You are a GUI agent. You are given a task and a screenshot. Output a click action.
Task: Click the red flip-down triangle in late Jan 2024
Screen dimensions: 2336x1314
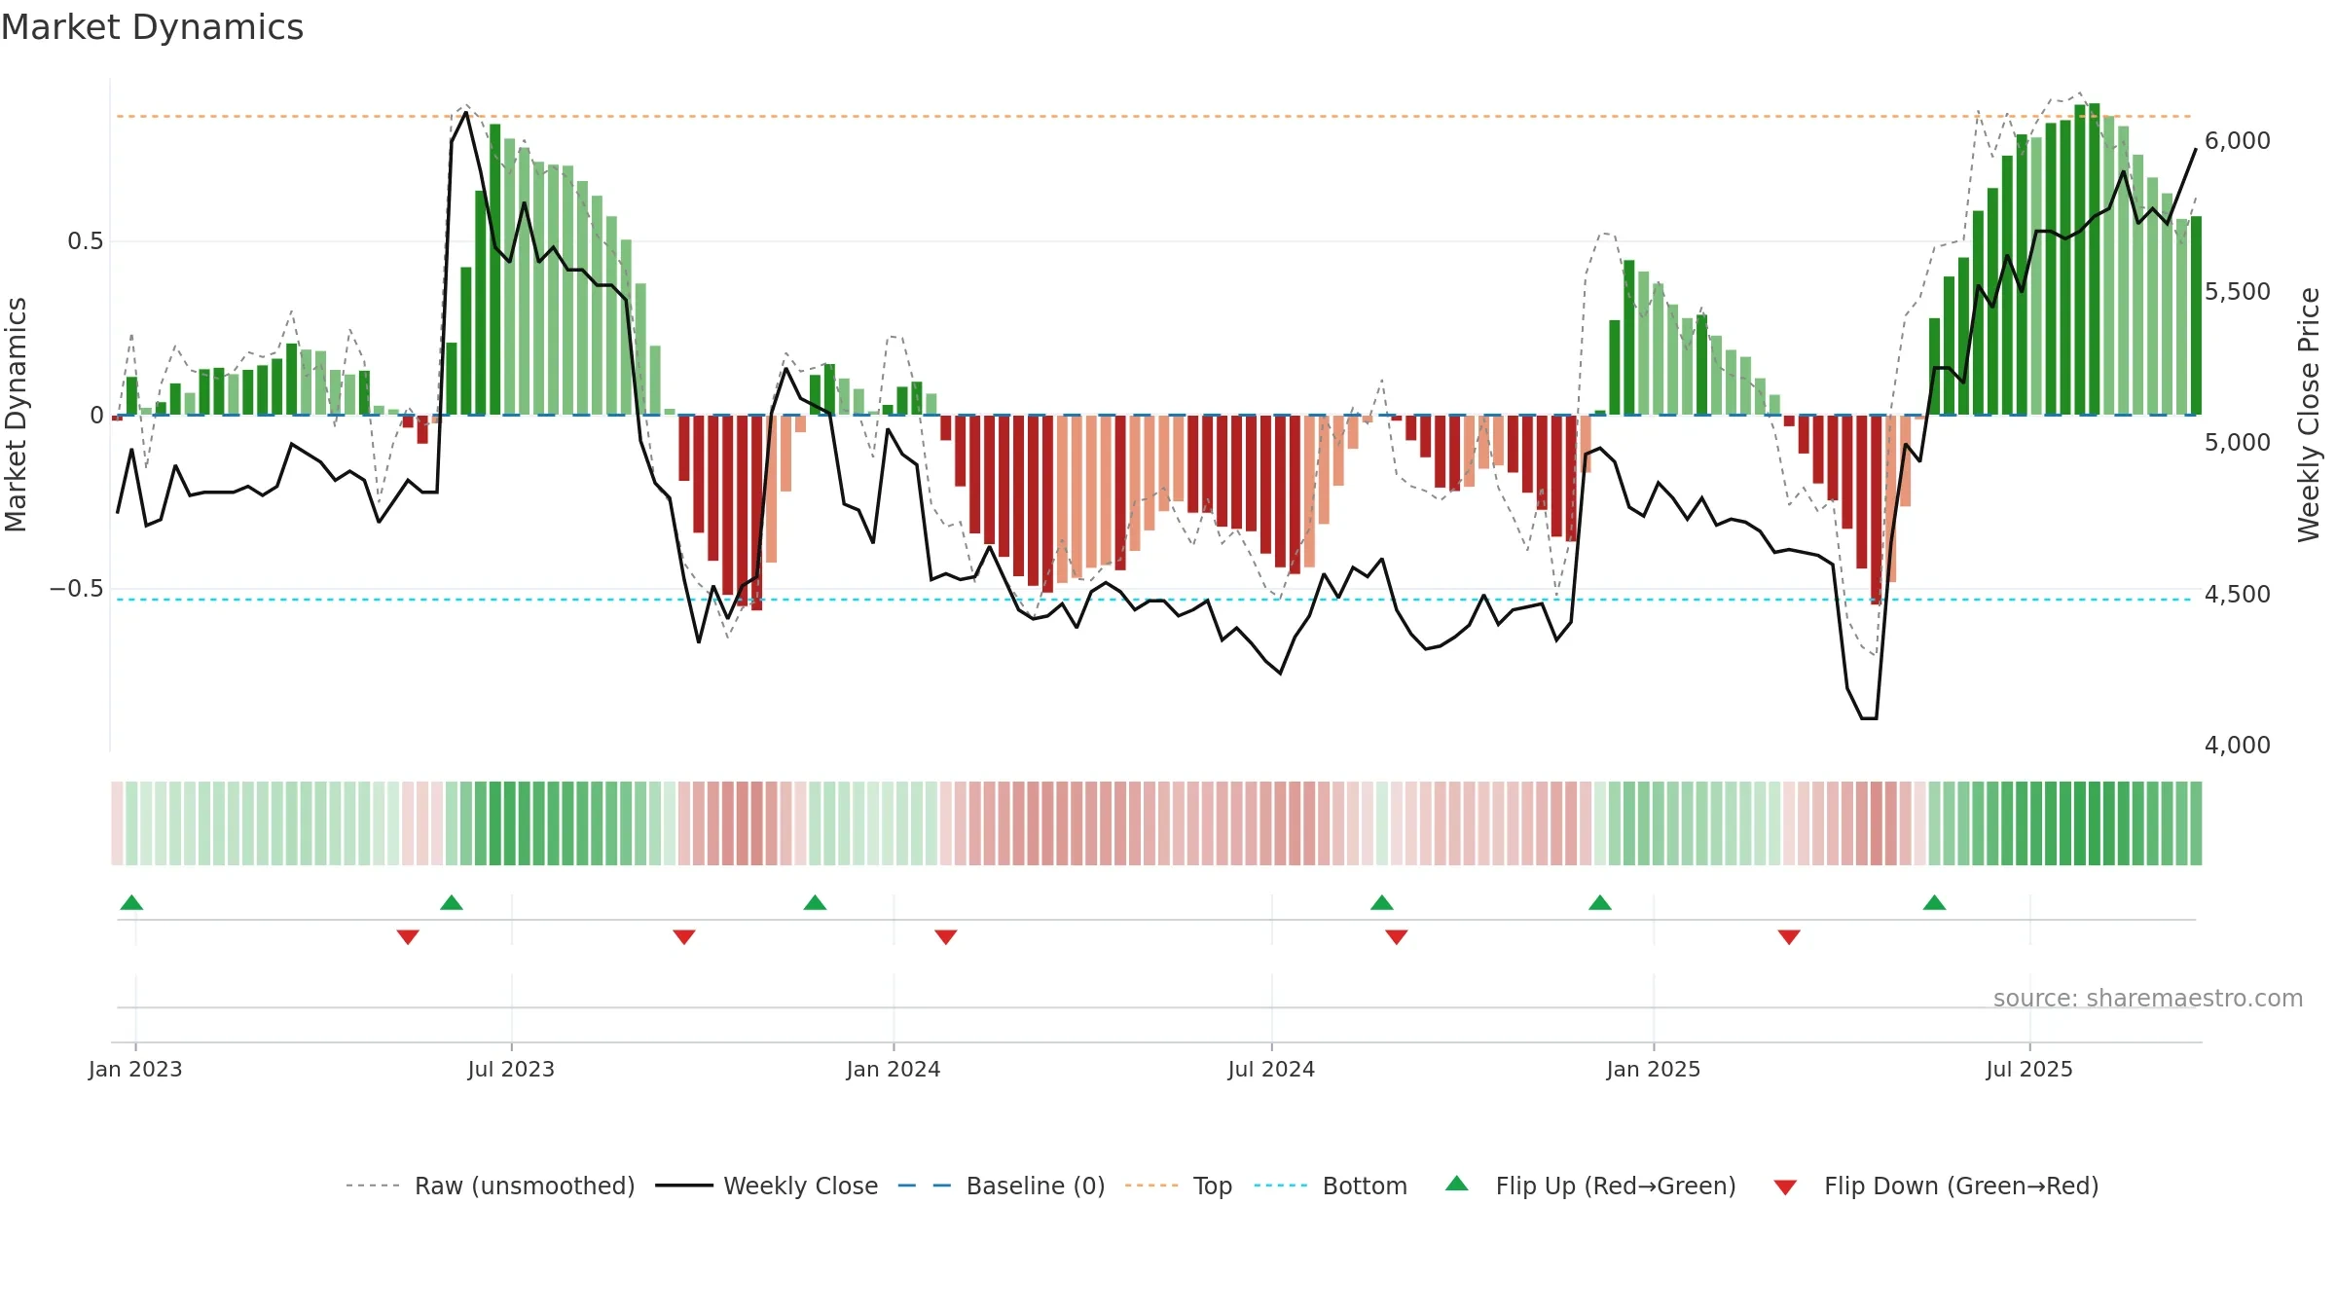(x=946, y=937)
